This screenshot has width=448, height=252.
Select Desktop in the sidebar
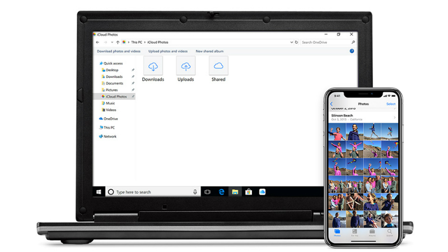(x=110, y=70)
